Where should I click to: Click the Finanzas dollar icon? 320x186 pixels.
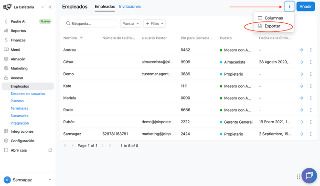(x=6, y=40)
